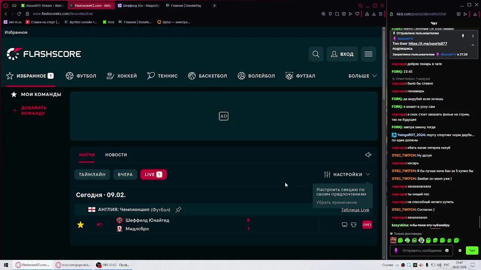Image resolution: width=481 pixels, height=270 pixels.
Task: Click the ВХОД login button
Action: click(342, 54)
